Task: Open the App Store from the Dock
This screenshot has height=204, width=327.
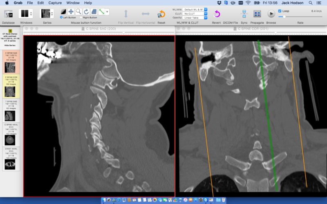Action: pos(196,200)
